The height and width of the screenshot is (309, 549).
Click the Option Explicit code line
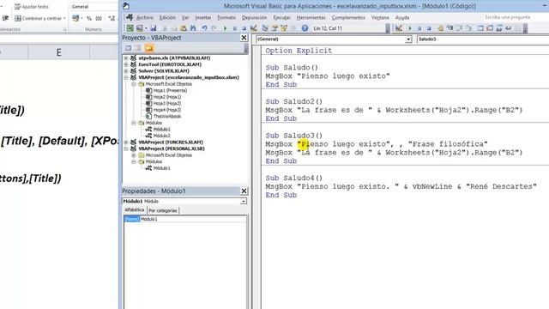299,51
